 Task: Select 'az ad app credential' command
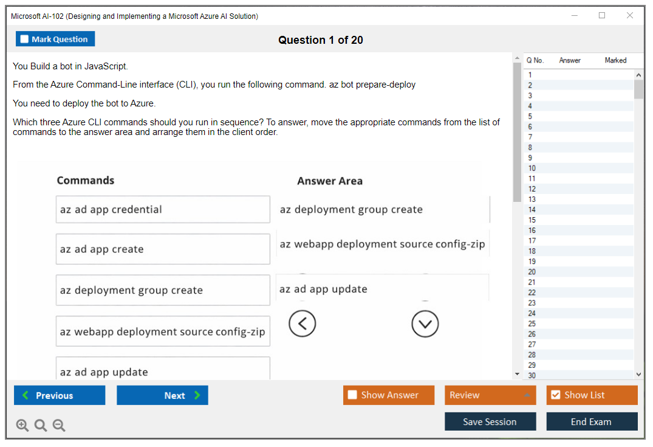(163, 210)
